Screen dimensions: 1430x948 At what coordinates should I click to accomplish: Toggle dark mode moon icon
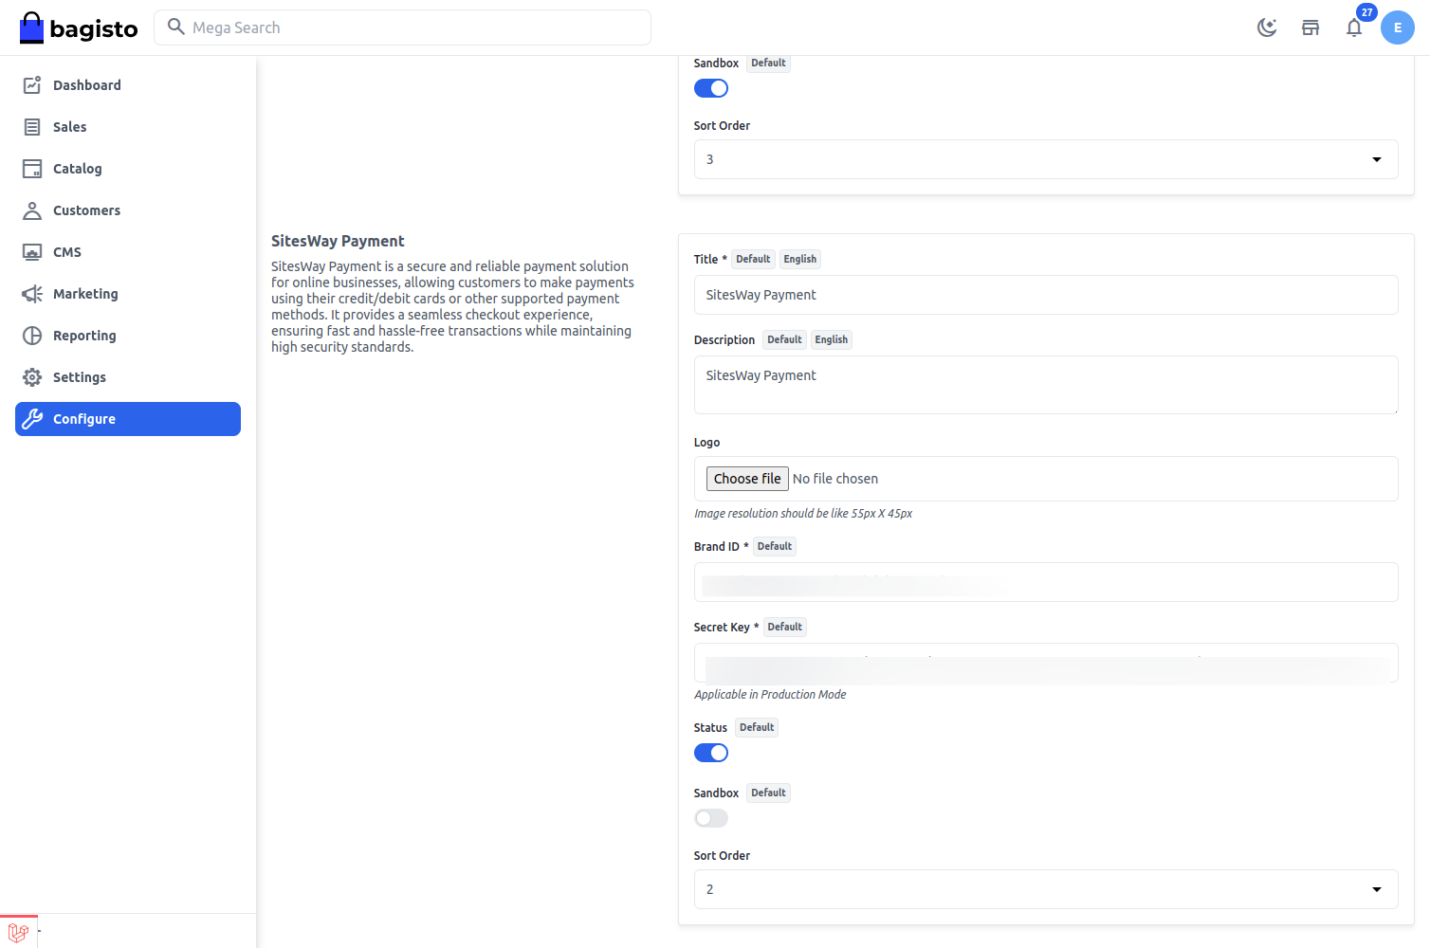click(1267, 27)
